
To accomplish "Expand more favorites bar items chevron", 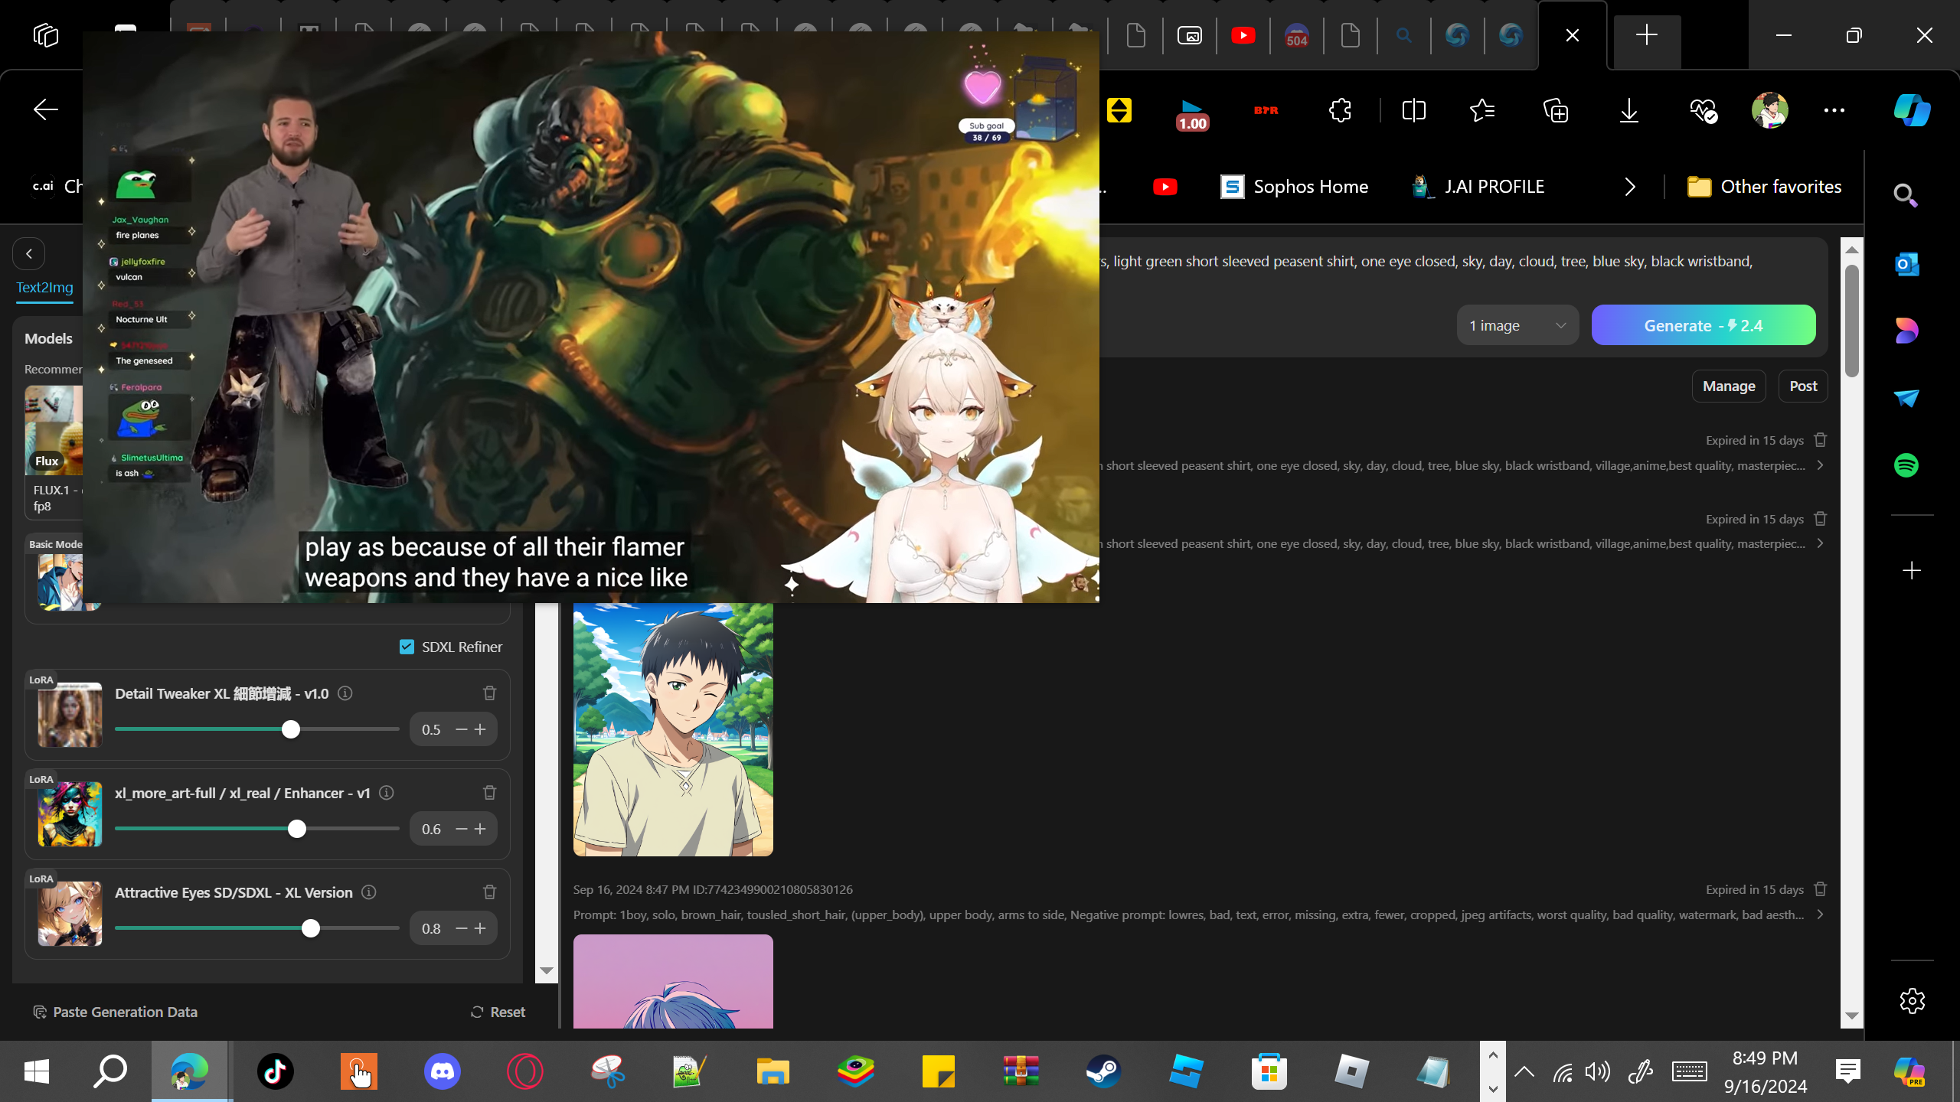I will (1630, 187).
